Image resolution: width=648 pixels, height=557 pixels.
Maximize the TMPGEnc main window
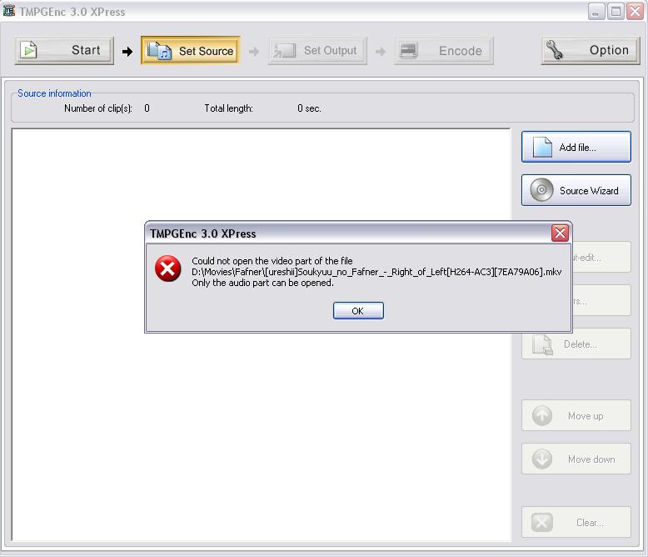(x=616, y=12)
